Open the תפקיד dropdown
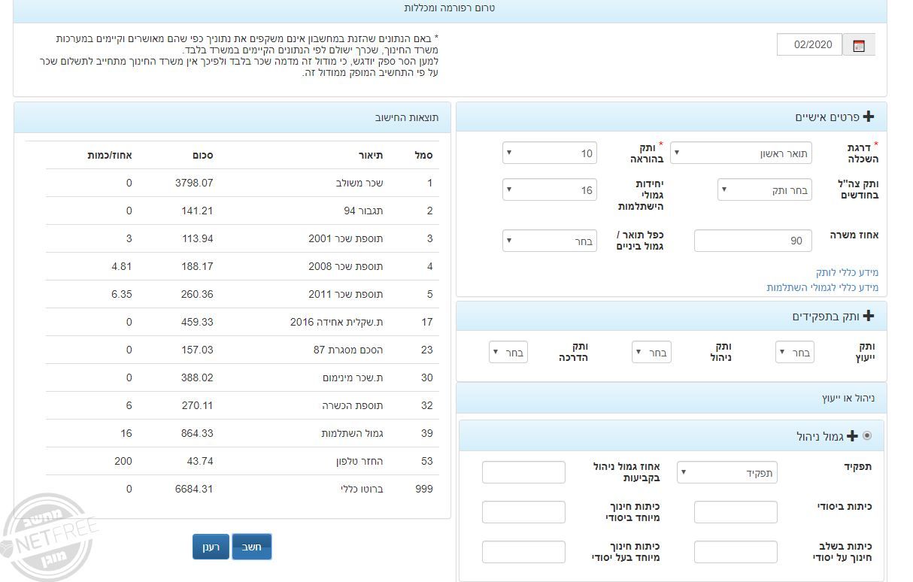 (727, 472)
